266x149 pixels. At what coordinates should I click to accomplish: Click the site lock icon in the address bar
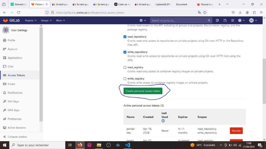click(x=53, y=12)
